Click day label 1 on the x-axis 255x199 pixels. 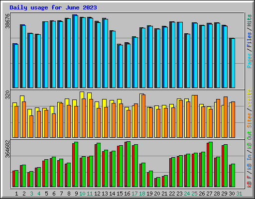(16, 194)
